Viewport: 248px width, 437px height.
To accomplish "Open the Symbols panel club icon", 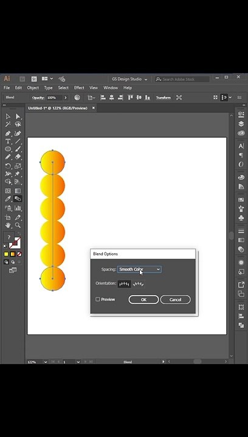I will (x=241, y=218).
